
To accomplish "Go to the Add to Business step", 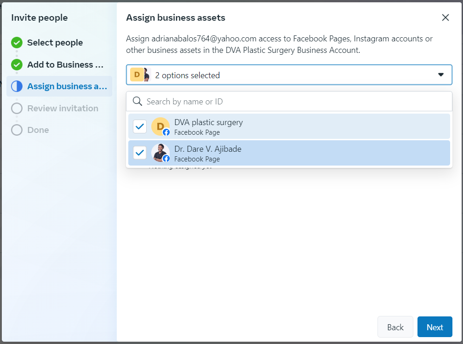I will click(x=66, y=65).
